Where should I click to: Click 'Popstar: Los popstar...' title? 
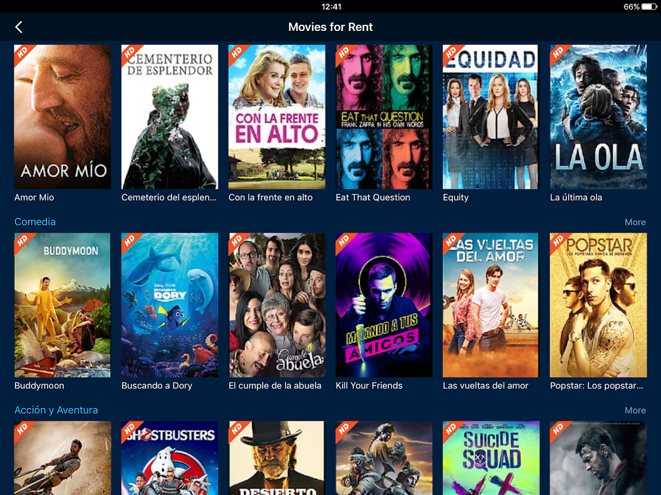597,385
